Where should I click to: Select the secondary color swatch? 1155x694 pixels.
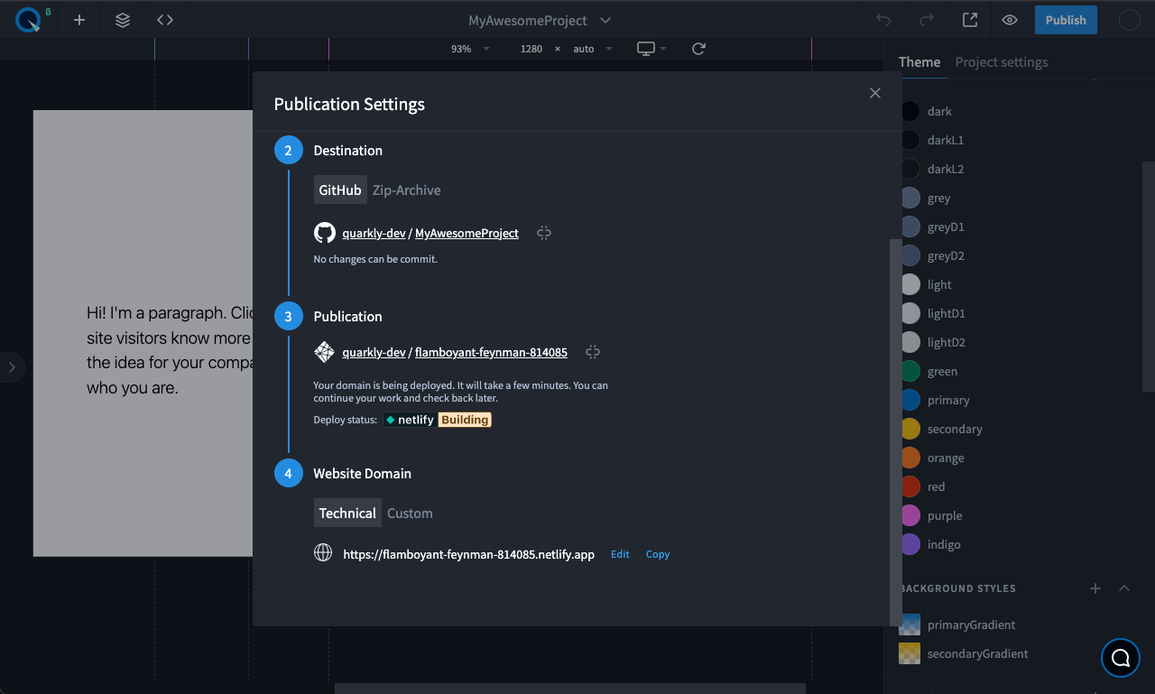click(x=910, y=429)
